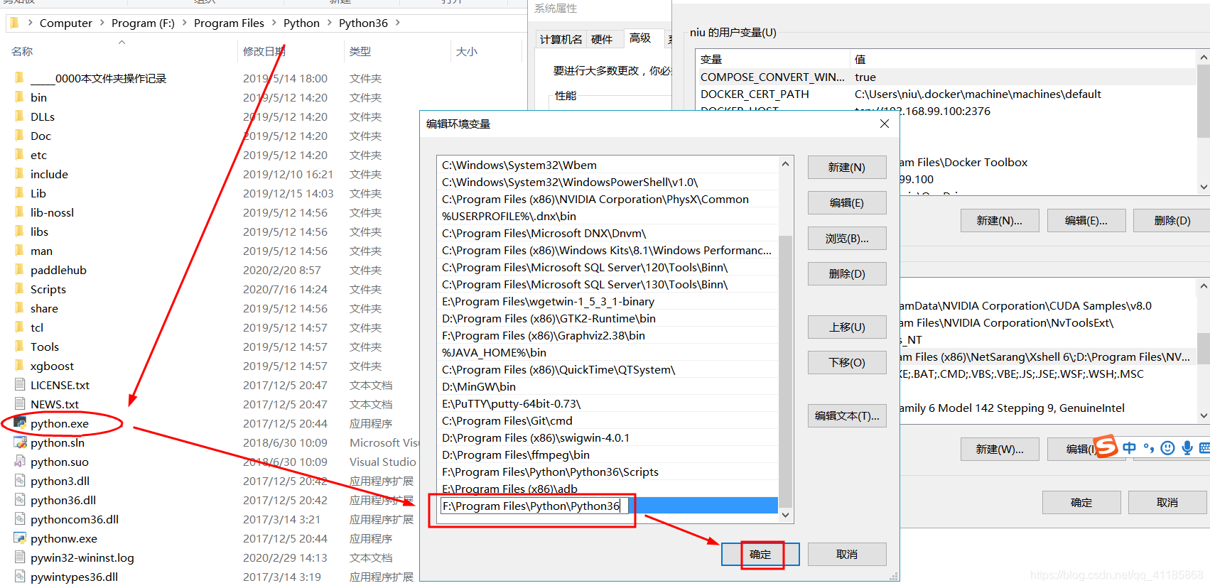Viewport: 1210px width, 588px height.
Task: Click the python.exe application icon
Action: [20, 423]
